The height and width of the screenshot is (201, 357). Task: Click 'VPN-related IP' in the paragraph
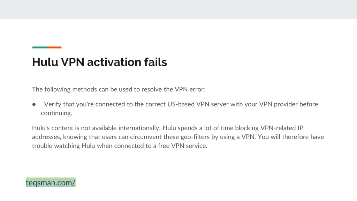click(x=282, y=128)
